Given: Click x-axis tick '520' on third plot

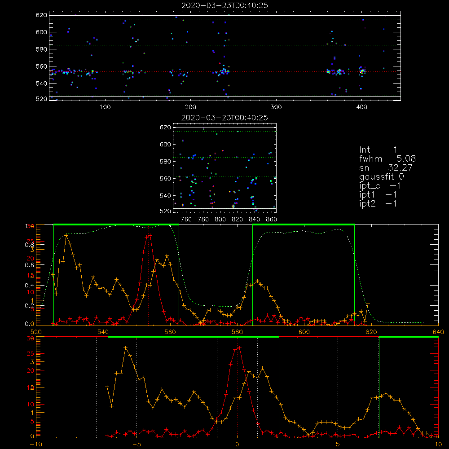Looking at the screenshot, I should 36,332.
